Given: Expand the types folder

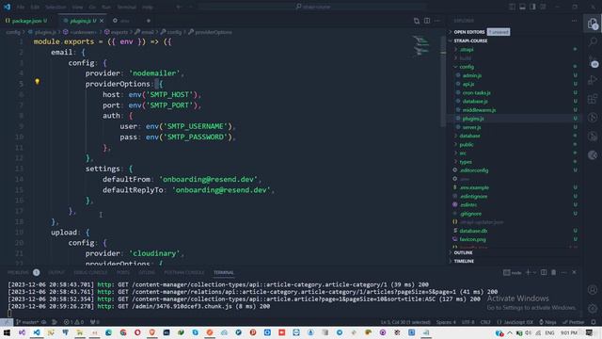Looking at the screenshot, I should coord(466,162).
